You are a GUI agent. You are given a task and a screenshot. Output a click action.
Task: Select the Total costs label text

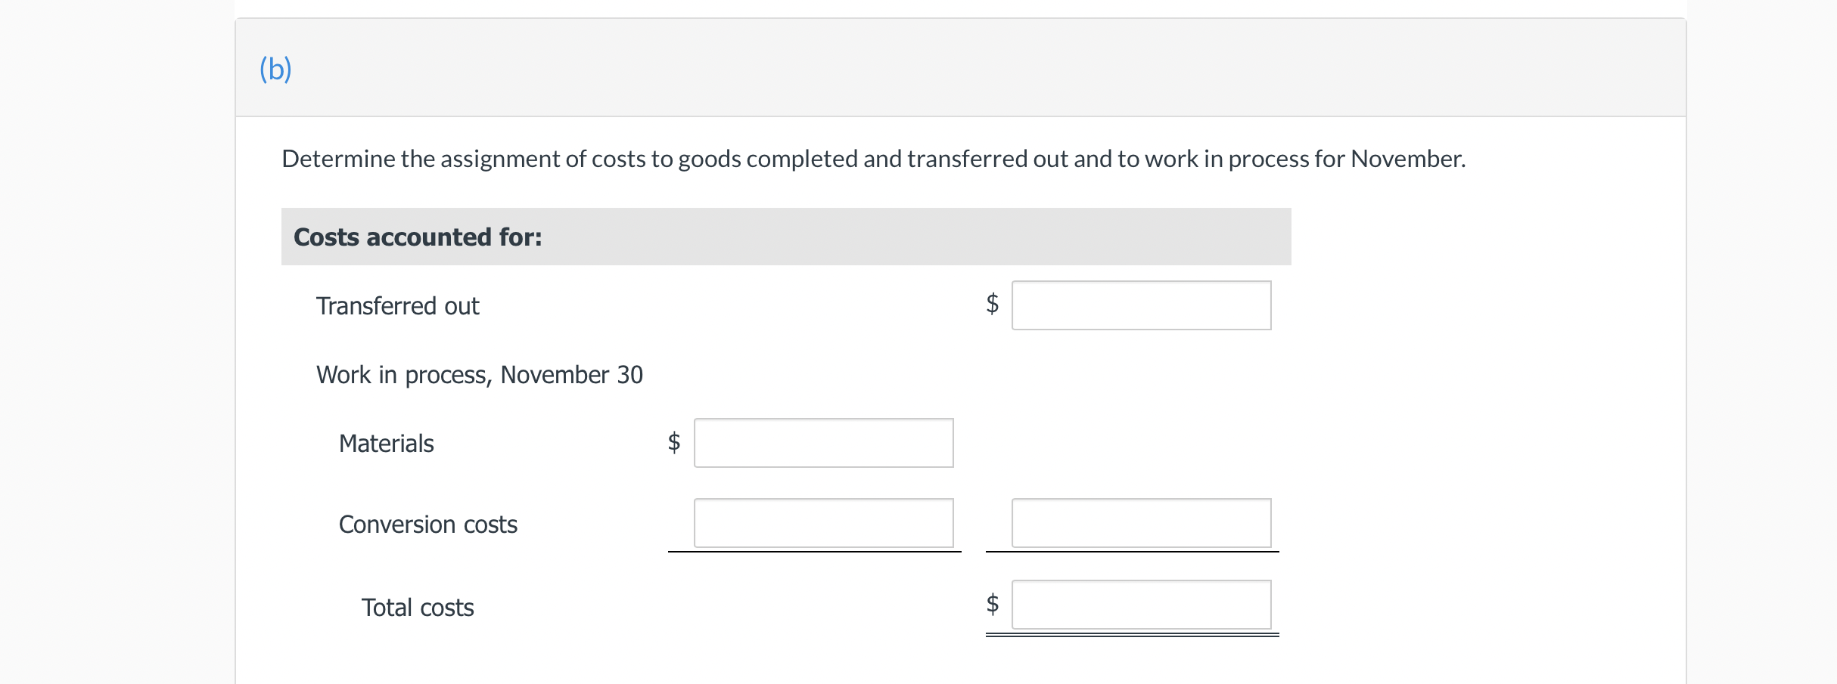point(417,607)
